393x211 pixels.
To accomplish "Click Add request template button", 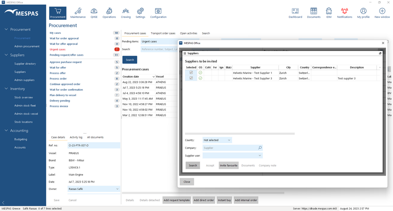I will [177, 200].
